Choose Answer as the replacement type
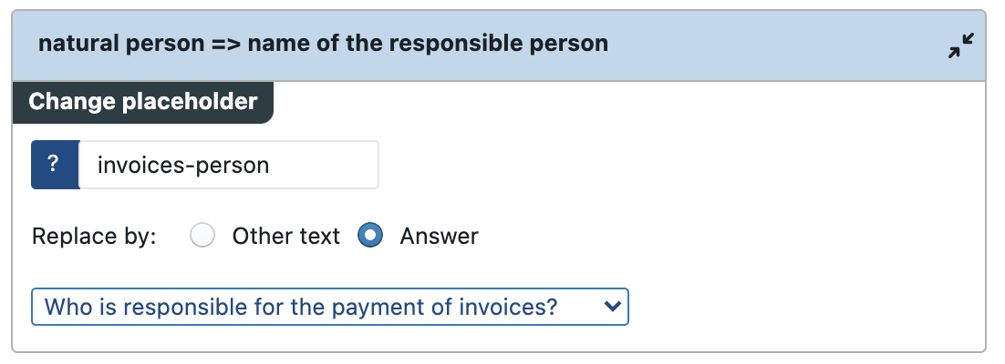 pos(370,236)
